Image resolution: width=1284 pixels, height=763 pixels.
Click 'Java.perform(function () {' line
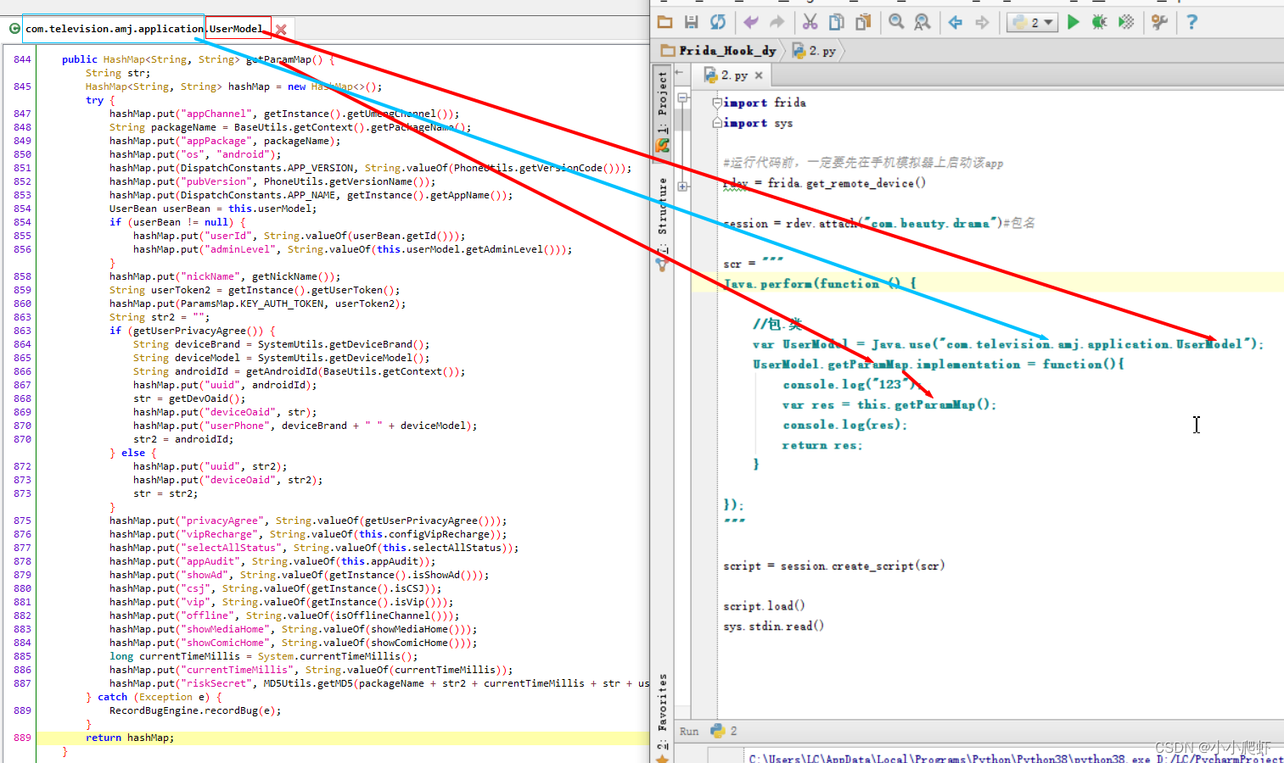click(x=820, y=283)
